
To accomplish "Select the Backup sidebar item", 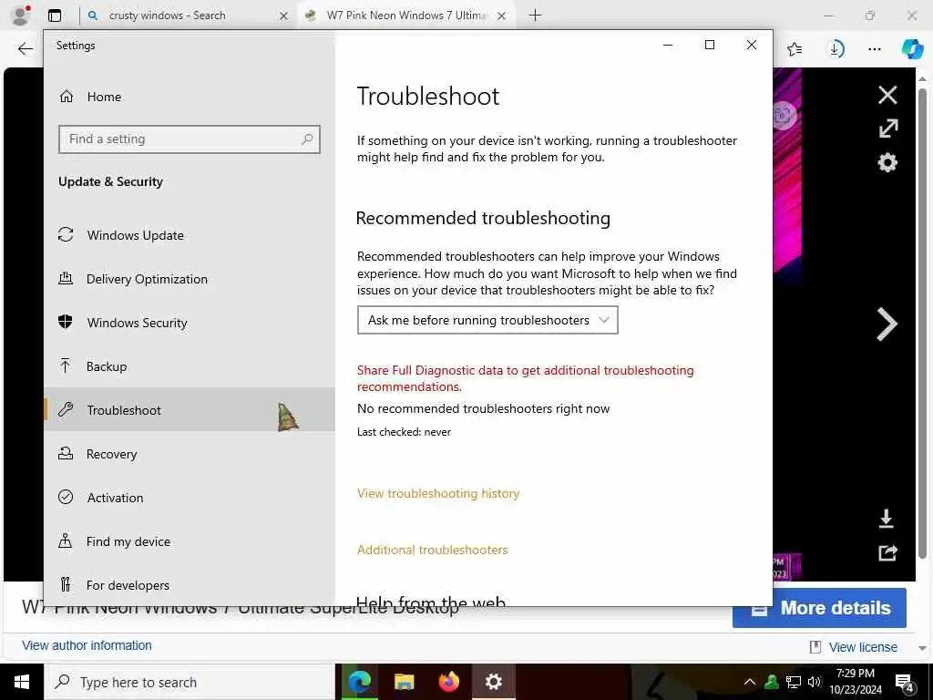I will (190, 366).
